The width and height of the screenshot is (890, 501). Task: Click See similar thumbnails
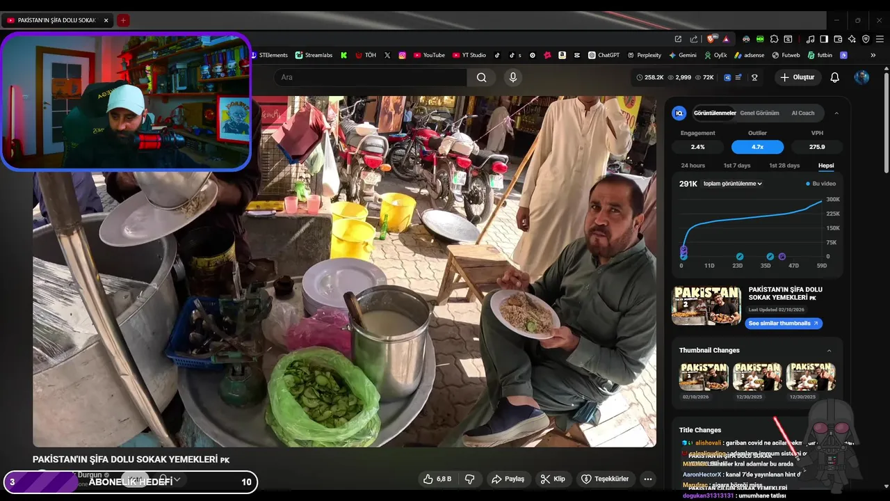pos(784,323)
